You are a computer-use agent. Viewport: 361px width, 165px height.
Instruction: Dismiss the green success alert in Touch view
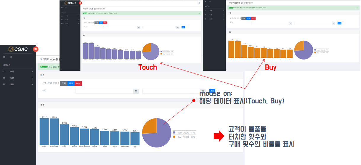[x=199, y=13]
